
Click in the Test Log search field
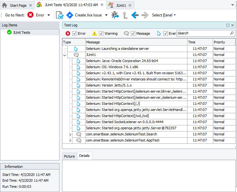(x=203, y=33)
